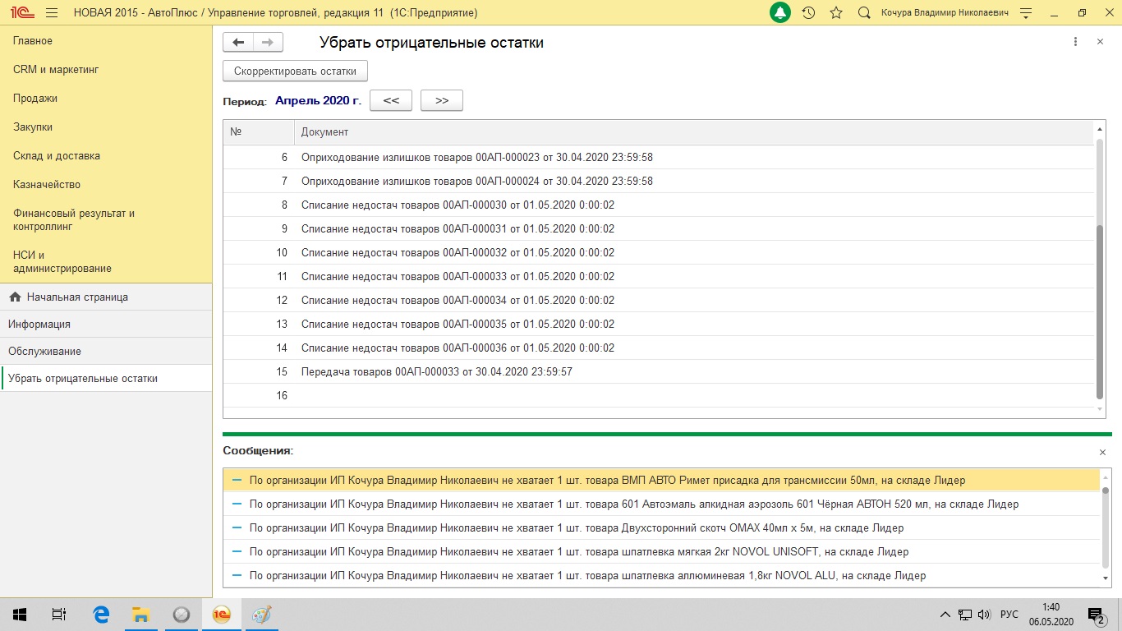Select row Списание недостач товаров 00АП-000031
1122x631 pixels.
click(659, 228)
